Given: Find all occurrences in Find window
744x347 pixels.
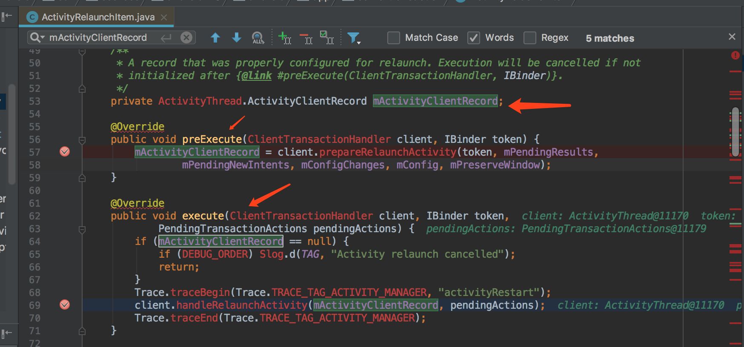Looking at the screenshot, I should (258, 38).
